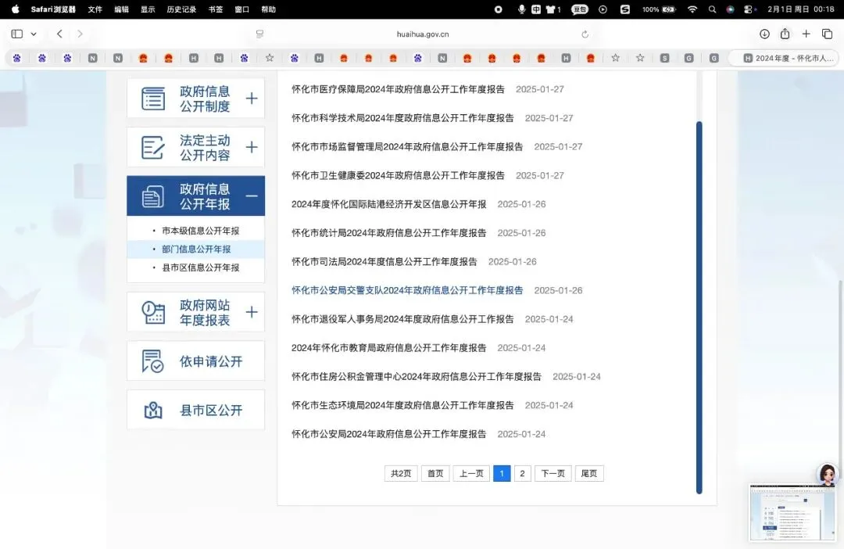Viewport: 844px width, 549px height.
Task: Click the screen recording indicator icon
Action: pyautogui.click(x=499, y=9)
